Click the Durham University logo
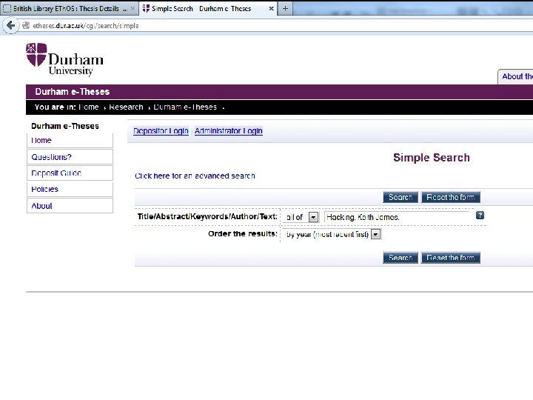 64,59
